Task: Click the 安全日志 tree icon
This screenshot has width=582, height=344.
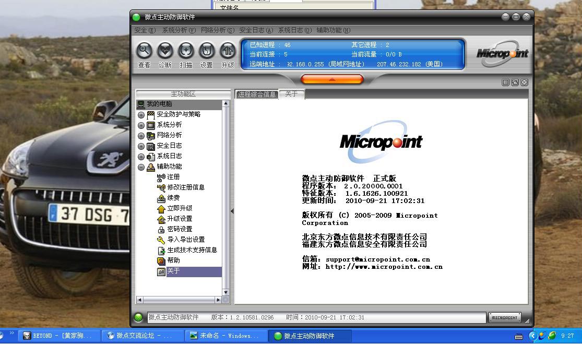Action: pyautogui.click(x=151, y=146)
